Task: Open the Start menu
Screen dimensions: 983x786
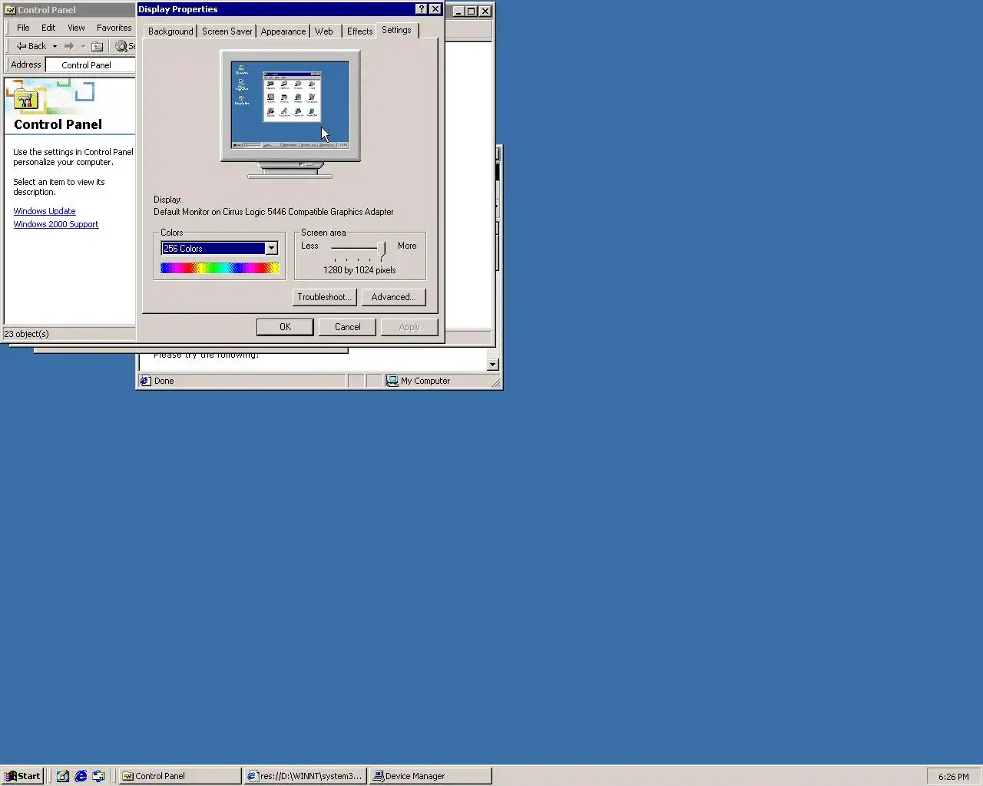Action: [22, 776]
